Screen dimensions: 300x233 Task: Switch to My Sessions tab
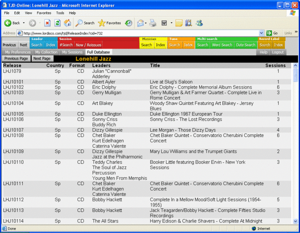(72, 52)
